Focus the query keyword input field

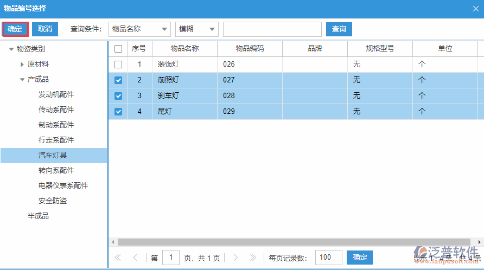[x=272, y=29]
